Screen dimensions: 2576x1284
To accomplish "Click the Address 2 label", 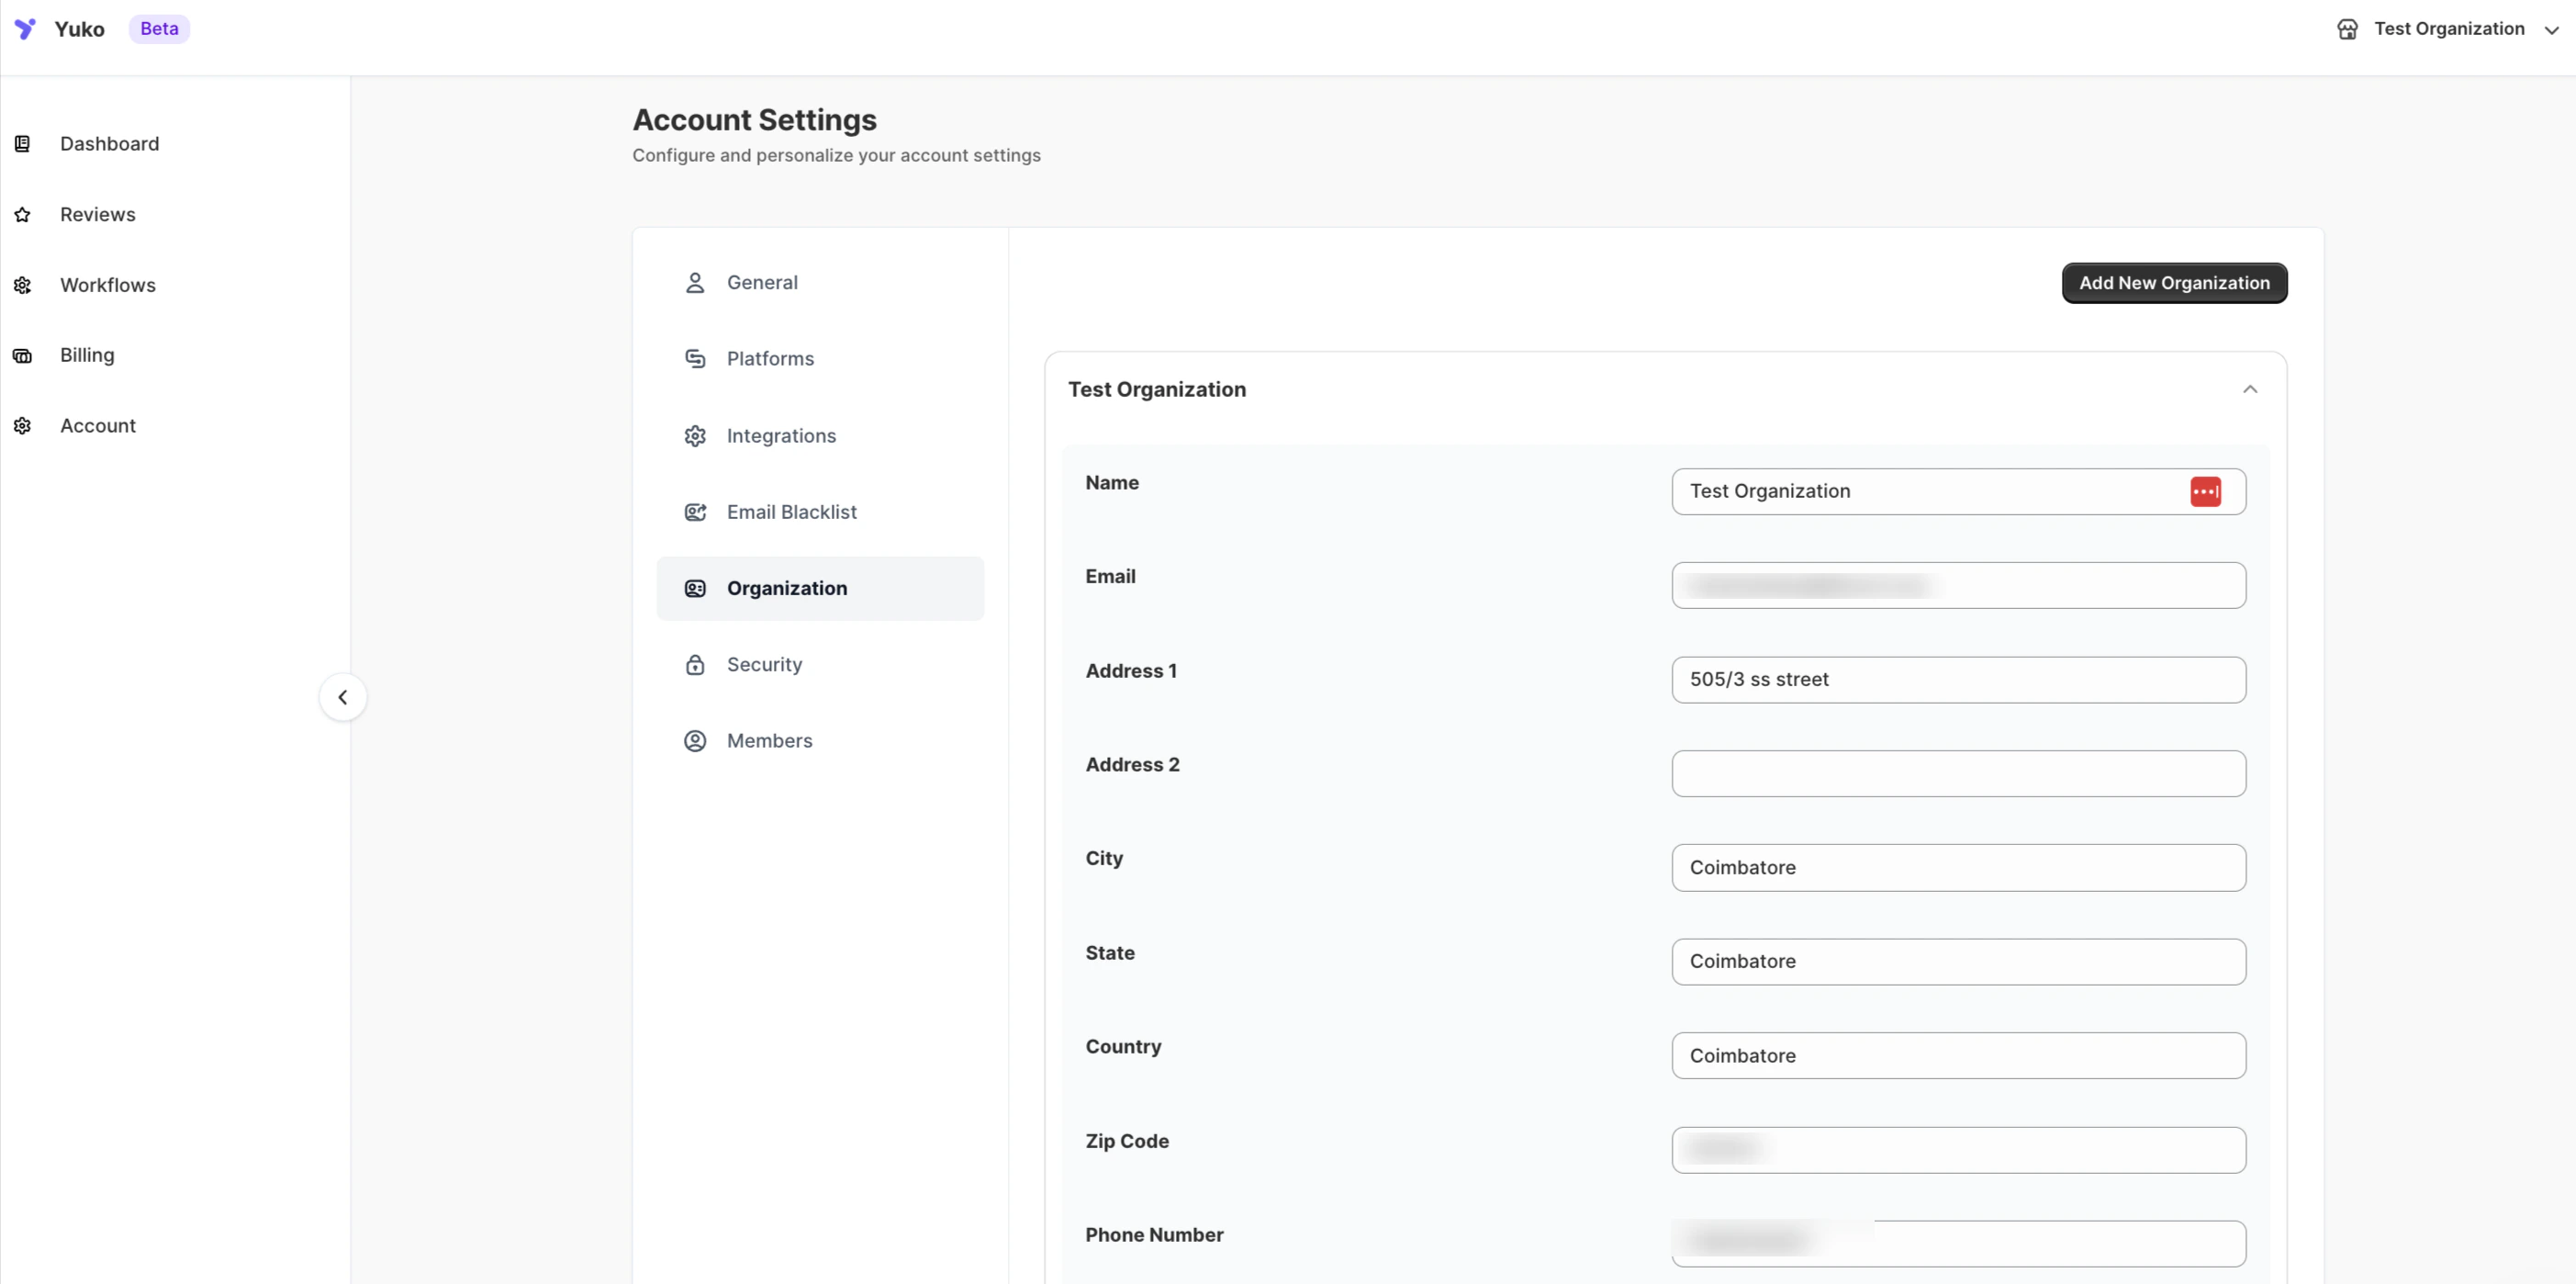I will coord(1132,764).
